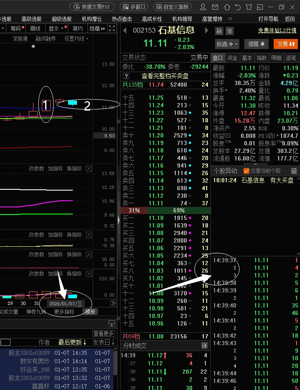
Task: Click the undo back arrow icon
Action: pyautogui.click(x=238, y=7)
